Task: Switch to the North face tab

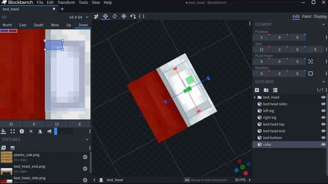Action: point(7,25)
